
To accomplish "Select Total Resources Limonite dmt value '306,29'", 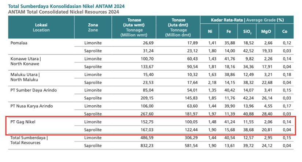I will (191, 137).
